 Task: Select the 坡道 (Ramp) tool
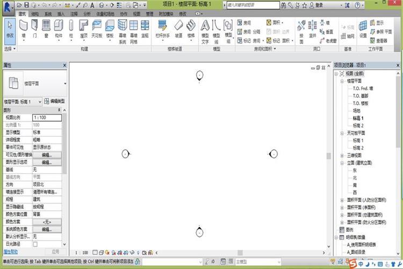click(178, 30)
